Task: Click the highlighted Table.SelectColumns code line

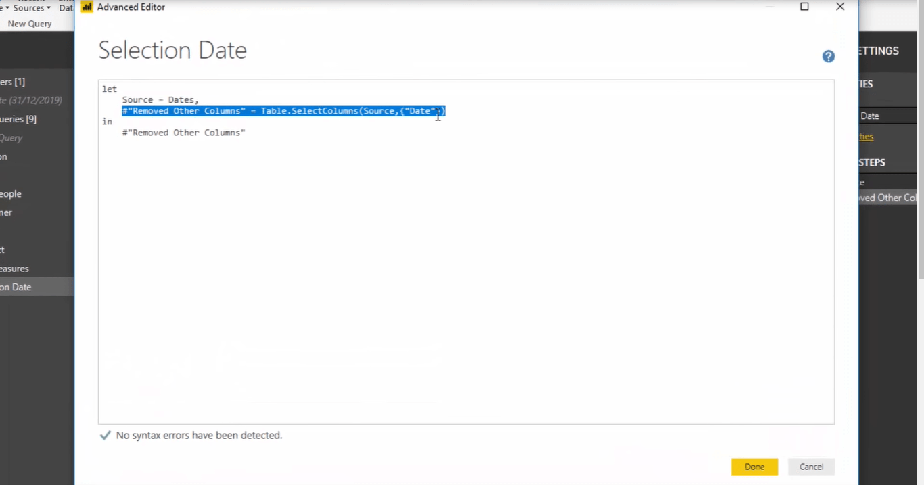Action: [x=283, y=111]
